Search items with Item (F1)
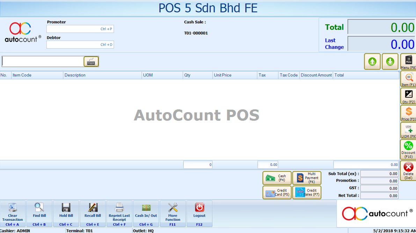 408,79
